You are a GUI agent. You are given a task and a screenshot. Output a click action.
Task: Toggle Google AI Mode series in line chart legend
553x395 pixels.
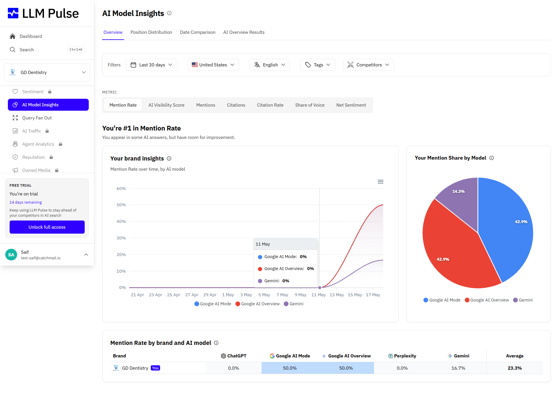point(213,304)
